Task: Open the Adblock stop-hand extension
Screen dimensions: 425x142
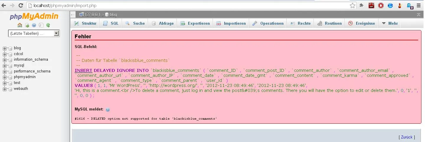Action: coord(381,5)
